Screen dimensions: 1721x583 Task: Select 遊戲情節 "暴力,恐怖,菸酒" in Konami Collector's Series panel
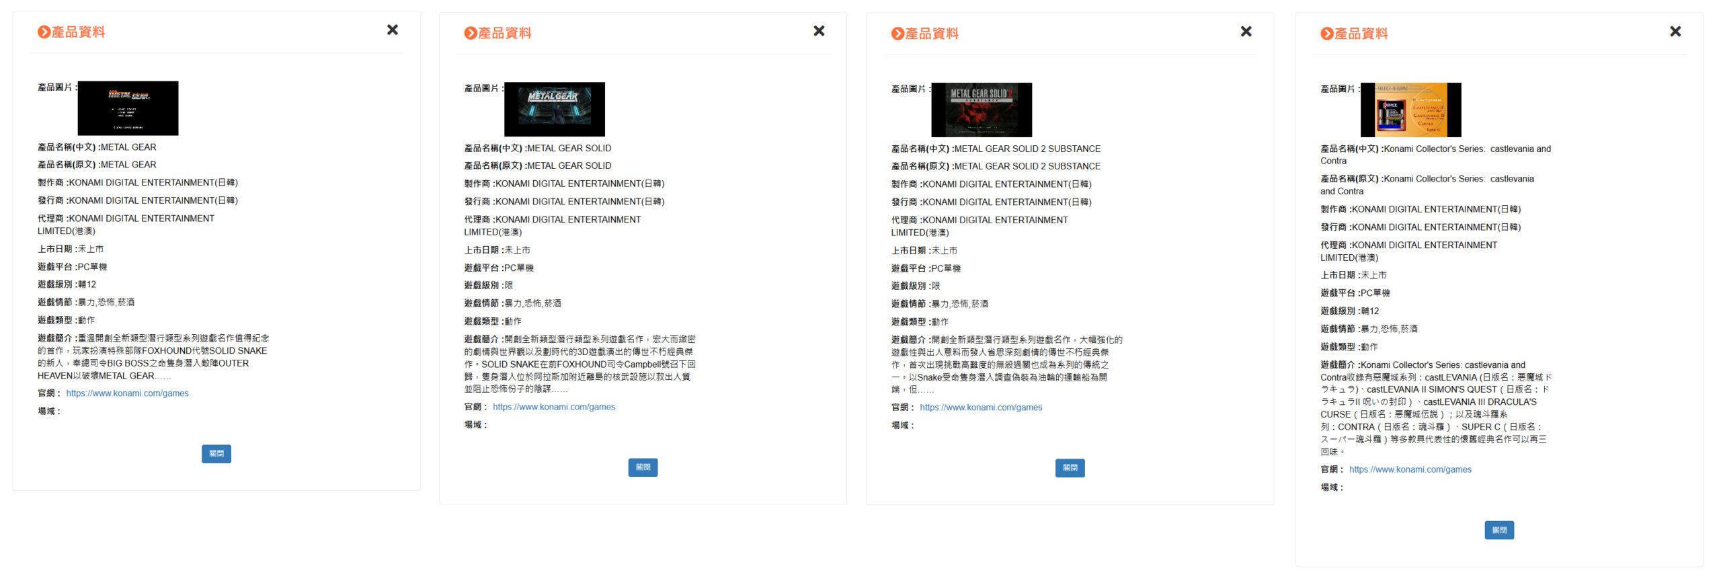click(x=1389, y=329)
